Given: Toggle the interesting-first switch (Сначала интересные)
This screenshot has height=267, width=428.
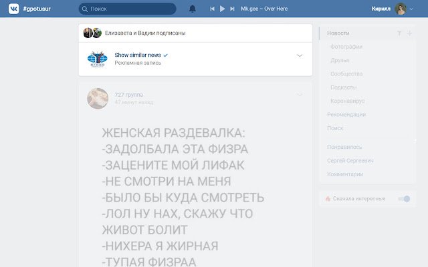Looking at the screenshot, I should [x=404, y=199].
